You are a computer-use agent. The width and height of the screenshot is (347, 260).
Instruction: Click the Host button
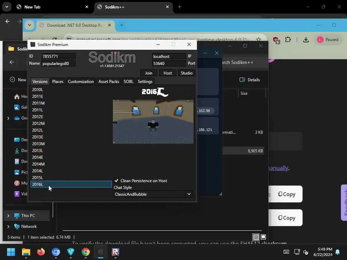(167, 73)
